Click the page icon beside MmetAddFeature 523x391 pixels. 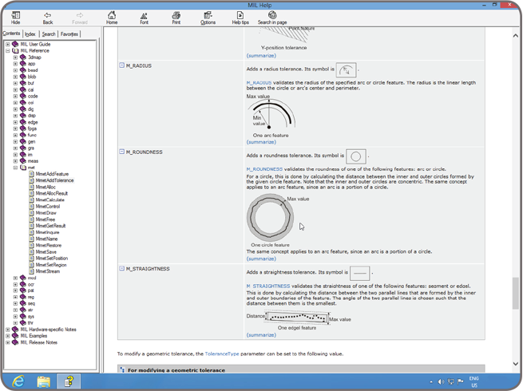[x=31, y=174]
